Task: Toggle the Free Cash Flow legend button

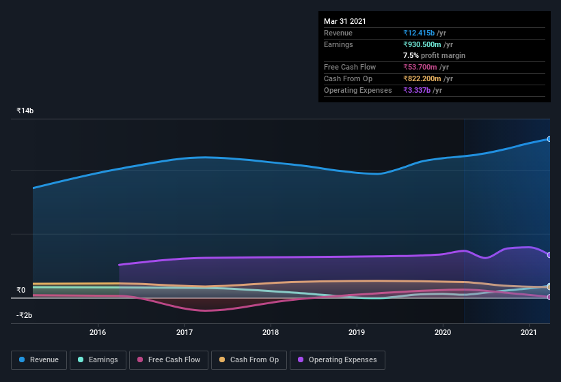Action: [169, 360]
